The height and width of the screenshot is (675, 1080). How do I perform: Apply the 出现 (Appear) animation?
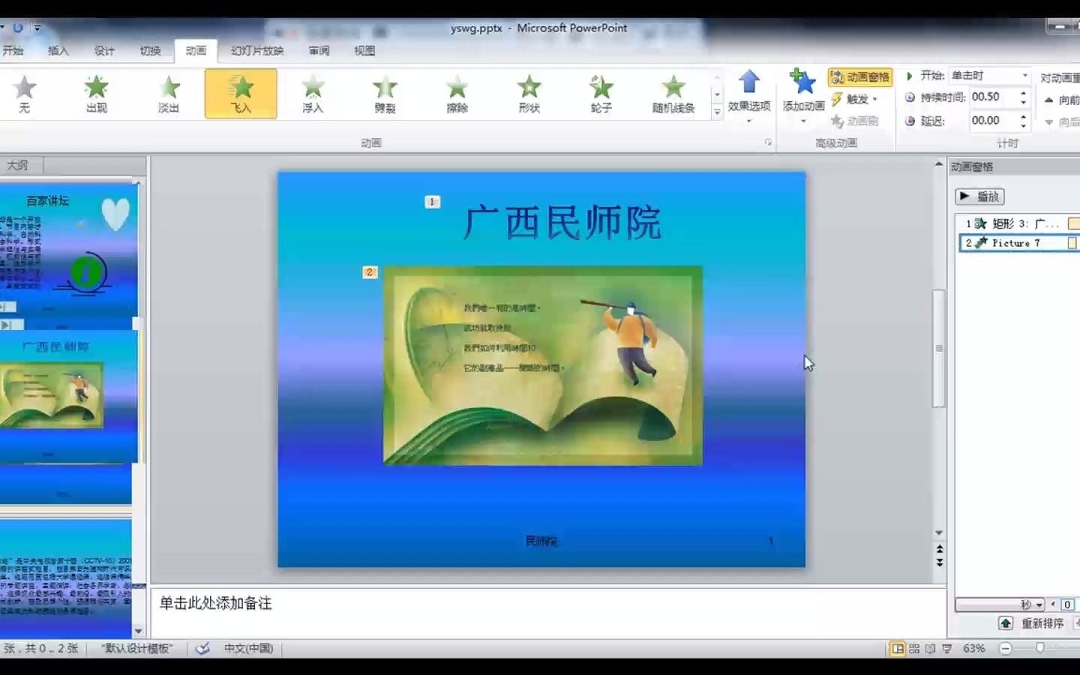pyautogui.click(x=96, y=94)
